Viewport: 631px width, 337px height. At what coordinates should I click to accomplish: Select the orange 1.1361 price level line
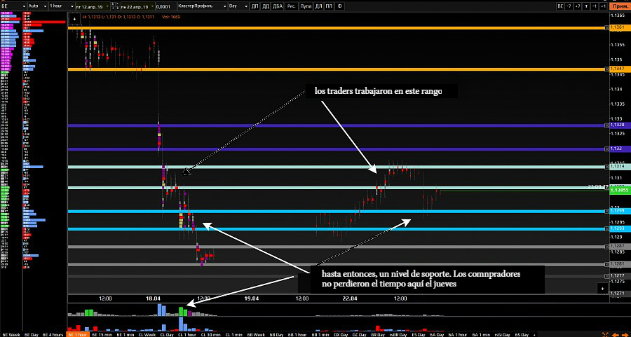337,28
